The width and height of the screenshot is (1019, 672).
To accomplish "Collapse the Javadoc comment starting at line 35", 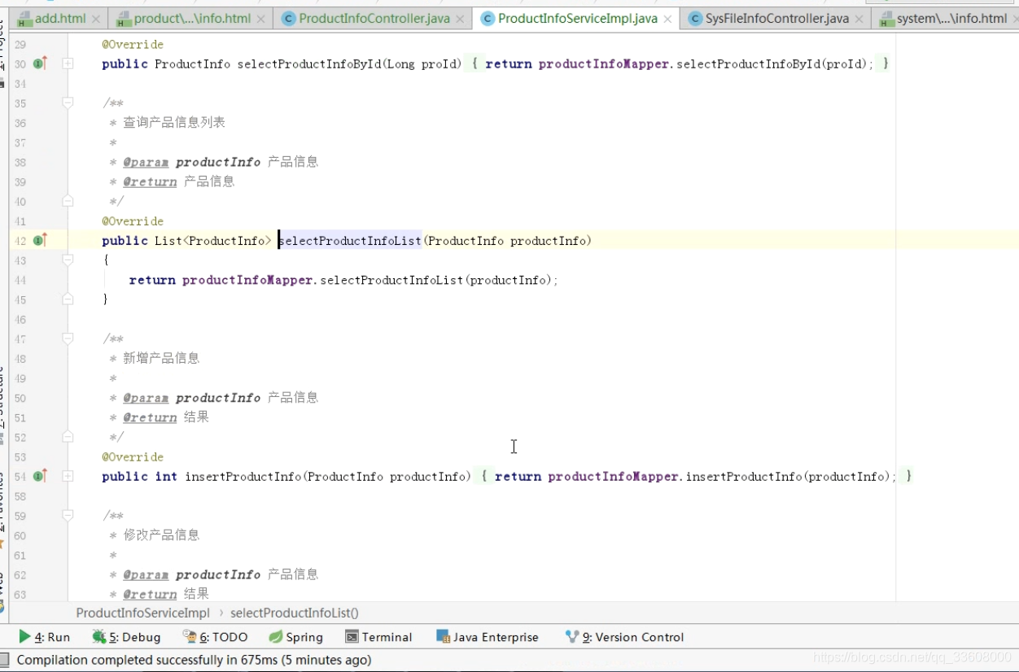I will click(68, 103).
